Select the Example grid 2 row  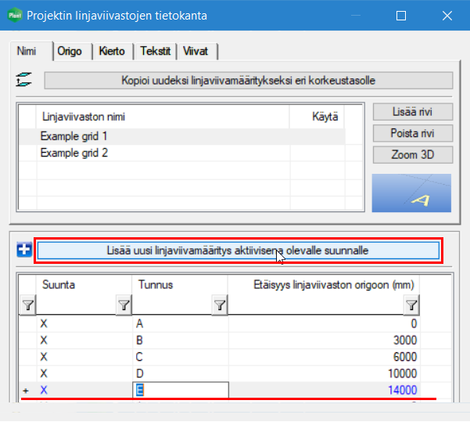74,153
